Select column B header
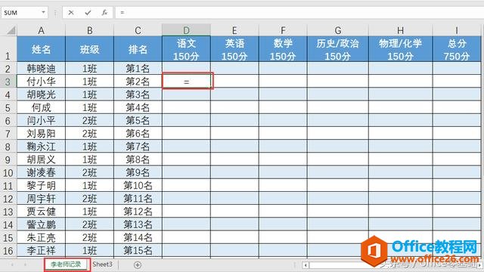Image resolution: width=484 pixels, height=272 pixels. (89, 30)
